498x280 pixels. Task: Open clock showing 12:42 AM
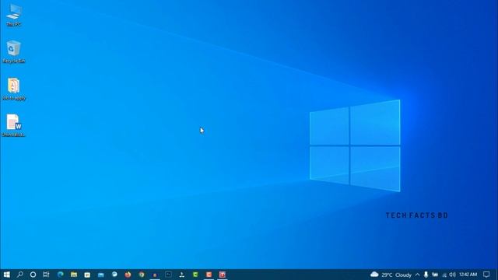coord(468,275)
